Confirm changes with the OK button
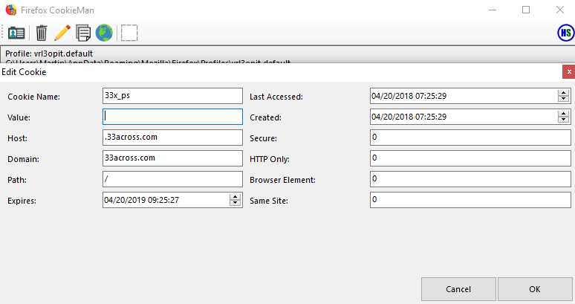The width and height of the screenshot is (575, 304). pos(535,289)
